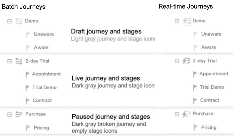Click flag icon beside batch Pricing stage
233x136 pixels.
tap(29, 128)
